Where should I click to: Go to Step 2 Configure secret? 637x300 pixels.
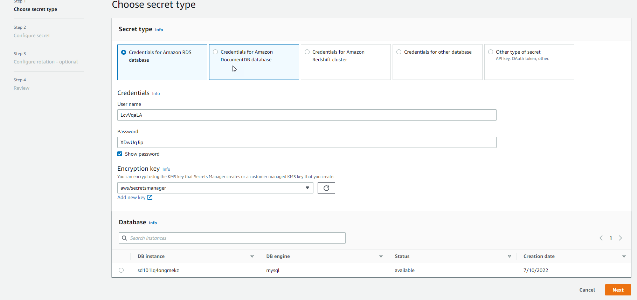pos(32,35)
